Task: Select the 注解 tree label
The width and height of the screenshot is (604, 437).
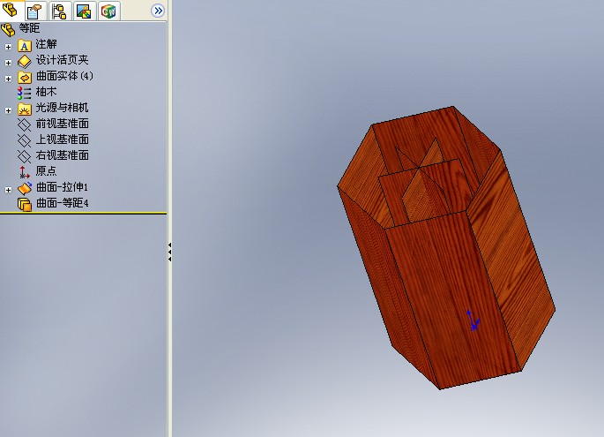Action: (46, 44)
